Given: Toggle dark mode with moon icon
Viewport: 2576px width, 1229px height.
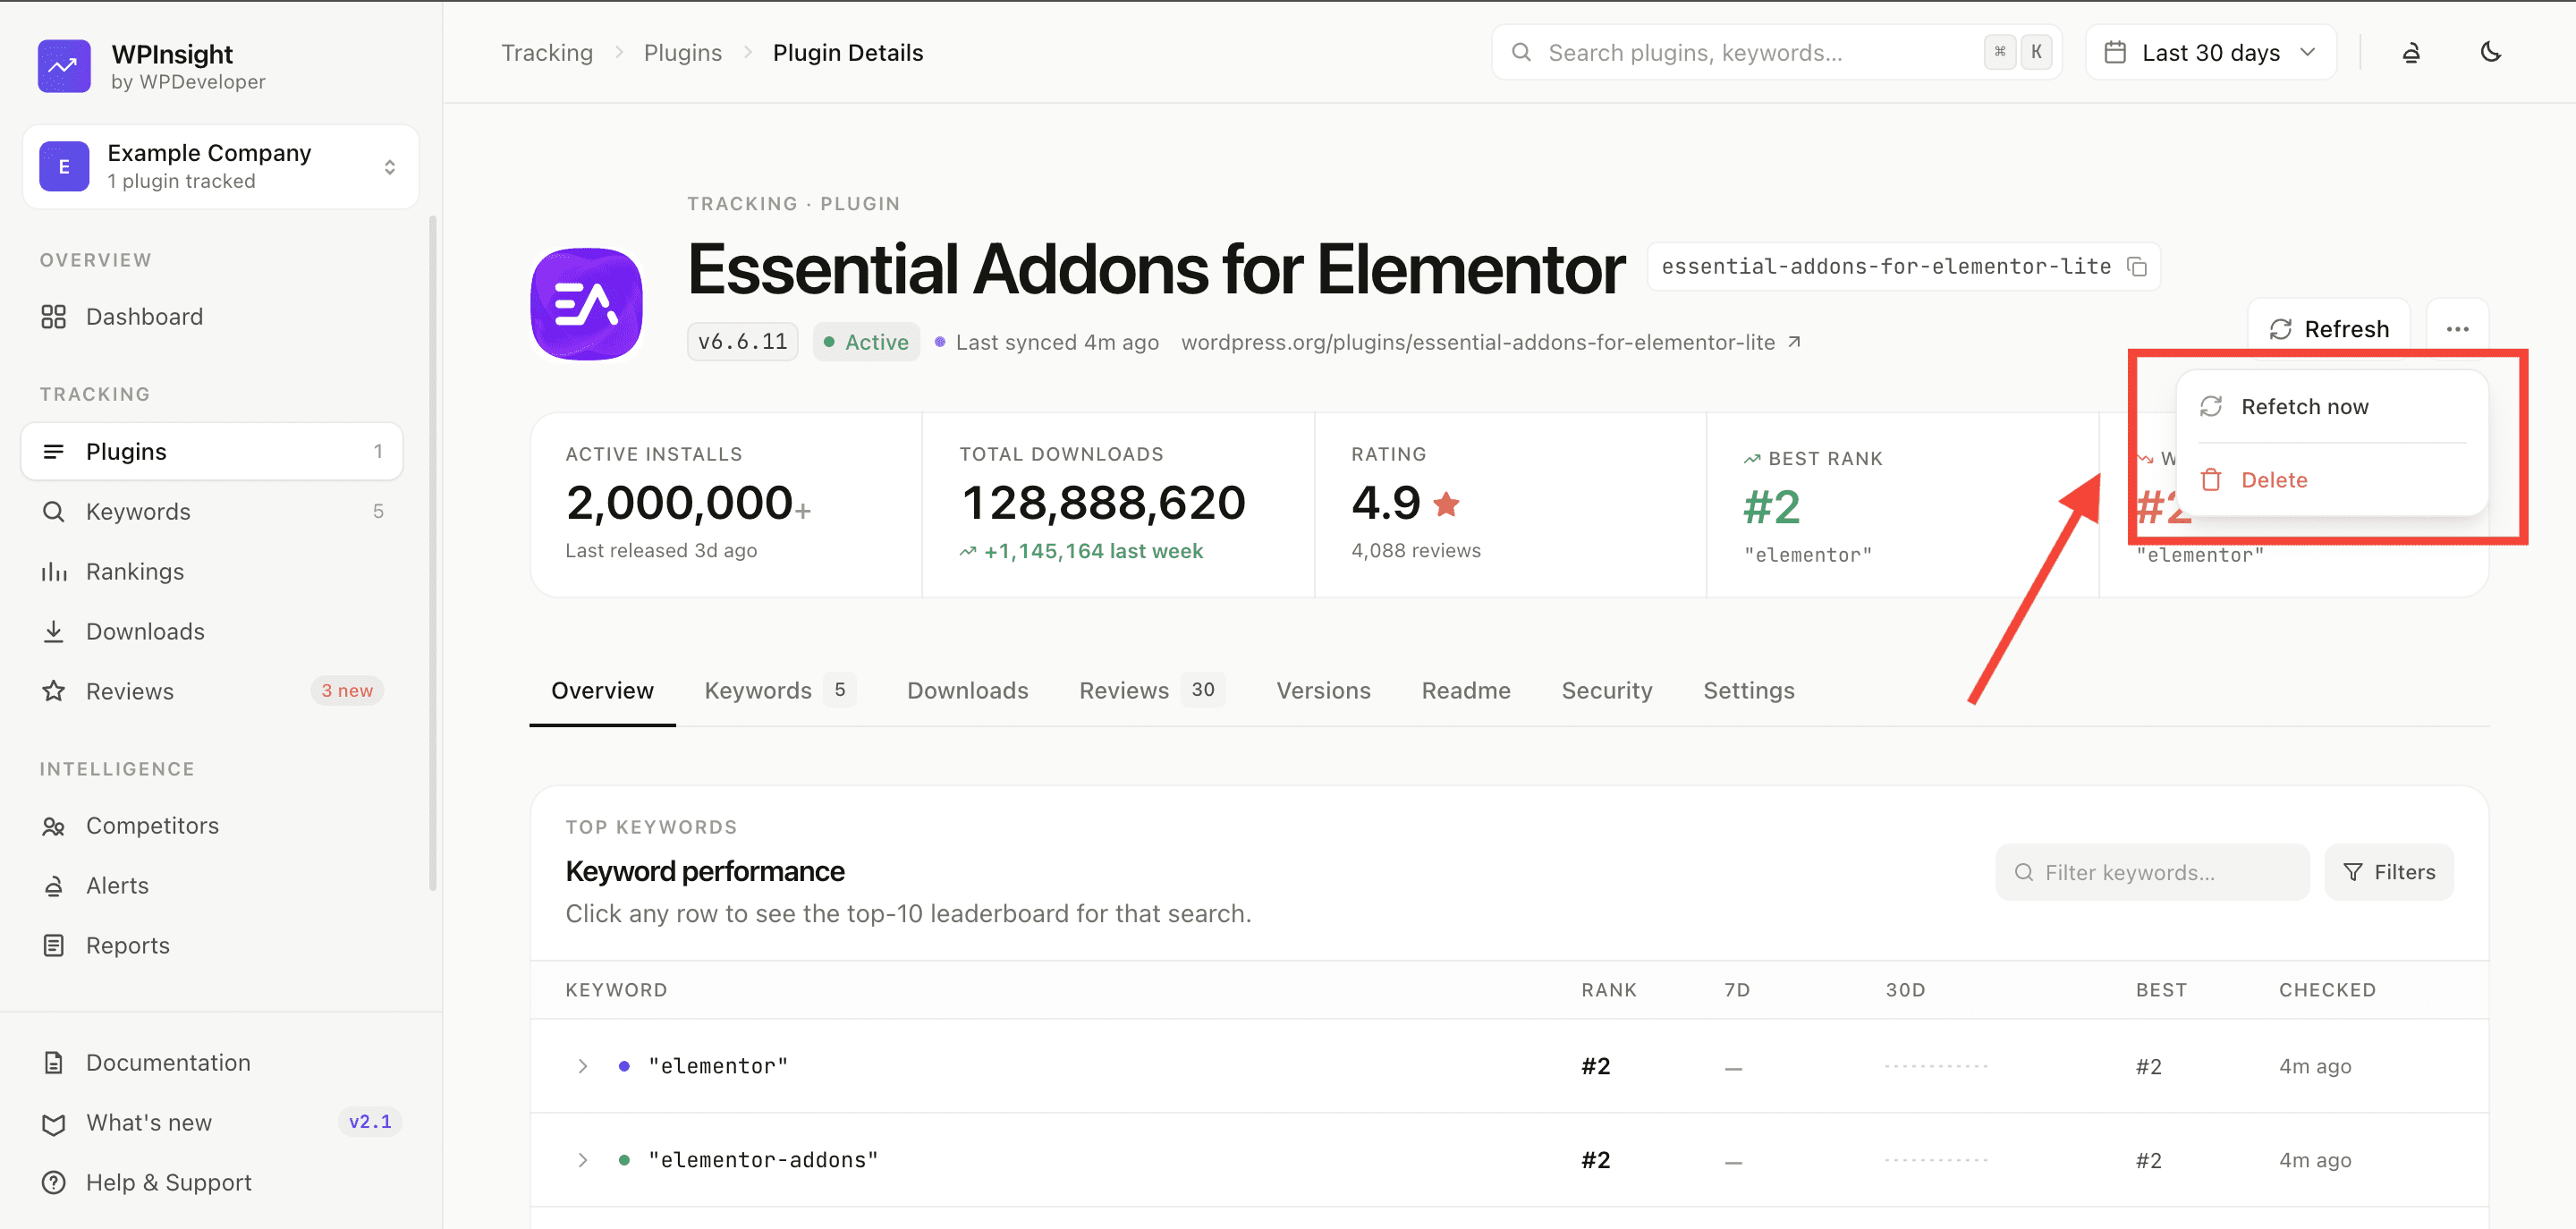Looking at the screenshot, I should point(2491,52).
